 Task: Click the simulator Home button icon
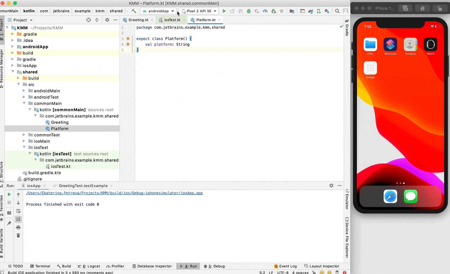423,8
